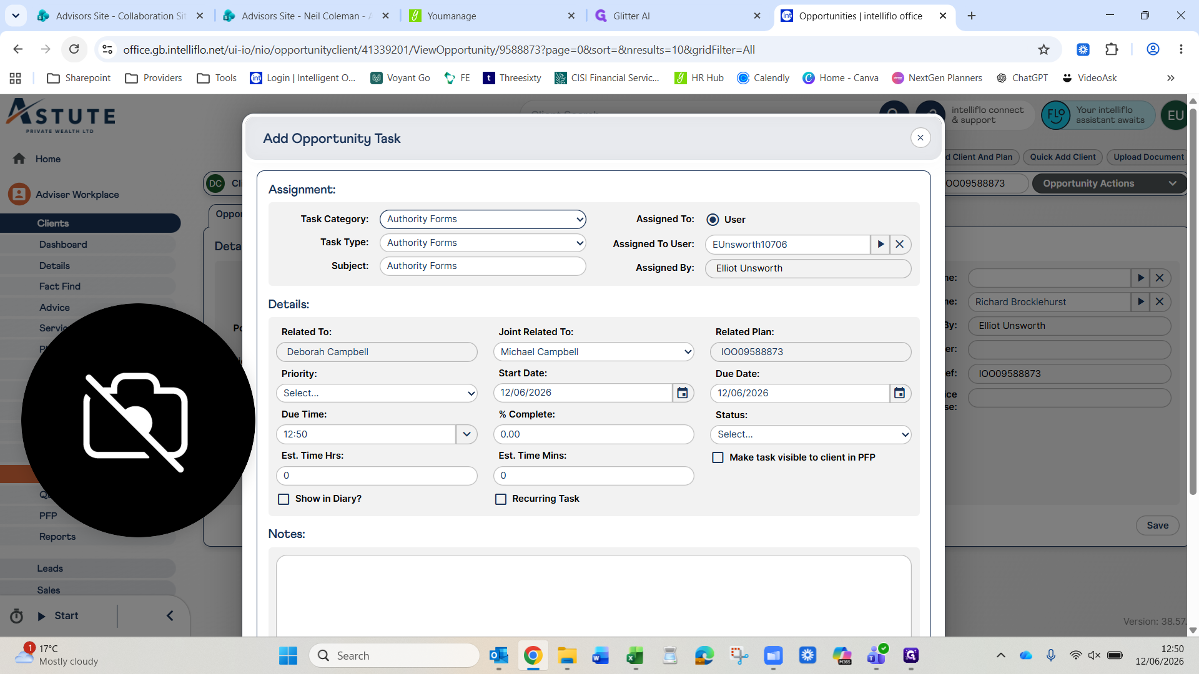Select the User radio button
This screenshot has height=674, width=1199.
[713, 220]
